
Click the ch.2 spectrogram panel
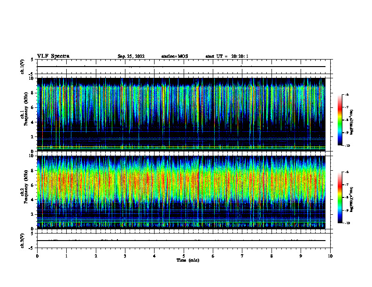click(x=181, y=192)
